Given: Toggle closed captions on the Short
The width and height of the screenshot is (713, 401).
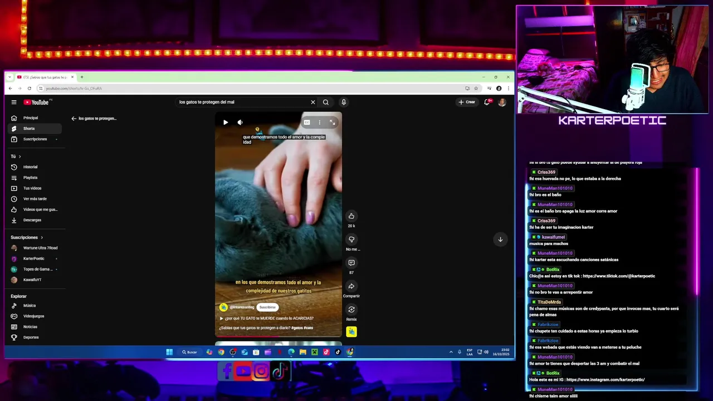Looking at the screenshot, I should [x=307, y=122].
